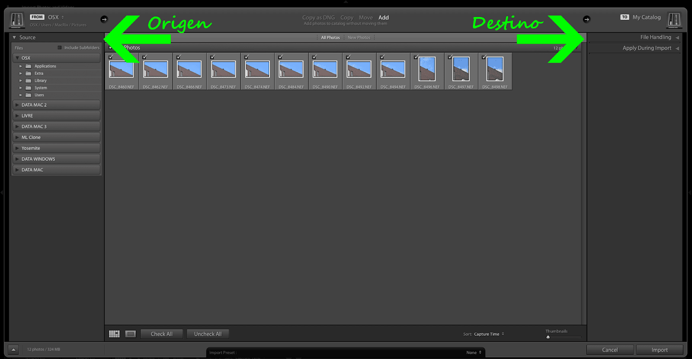Switch to grid view icon

pos(114,334)
